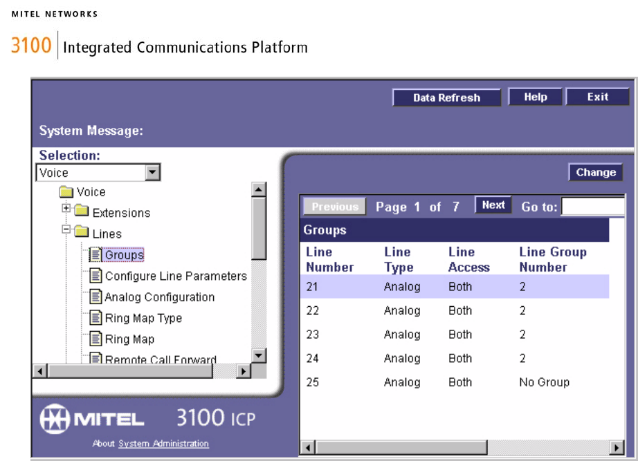Click tree panel scroll up arrow
This screenshot has height=461, width=638.
coord(259,189)
